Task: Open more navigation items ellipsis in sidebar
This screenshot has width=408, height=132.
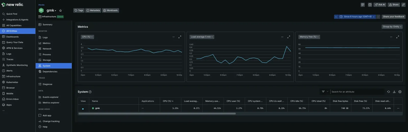Action: click(4, 111)
